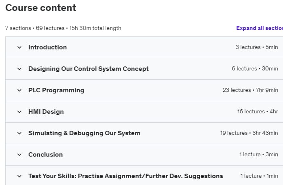Open Test Your Skills: Practise Assignment title

125,176
